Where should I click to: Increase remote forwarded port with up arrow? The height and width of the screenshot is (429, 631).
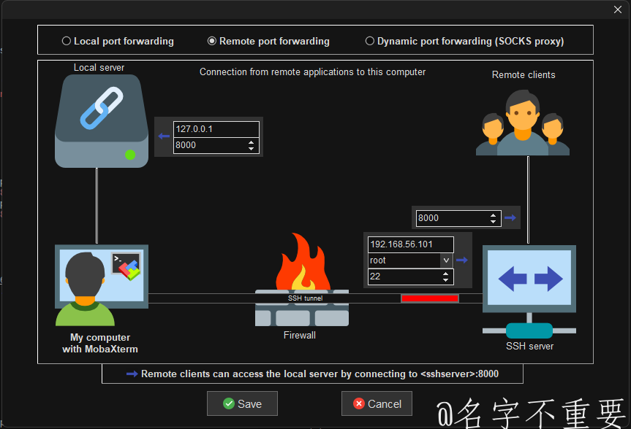pyautogui.click(x=494, y=215)
